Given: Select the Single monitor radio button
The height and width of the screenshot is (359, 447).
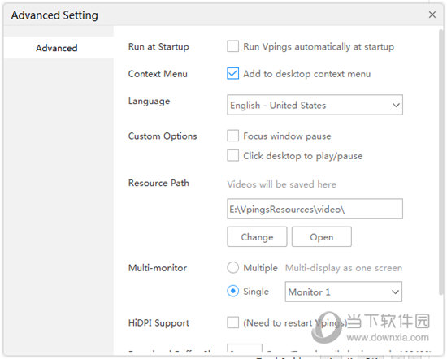Looking at the screenshot, I should click(x=233, y=292).
